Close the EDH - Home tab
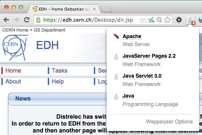 (x=94, y=9)
